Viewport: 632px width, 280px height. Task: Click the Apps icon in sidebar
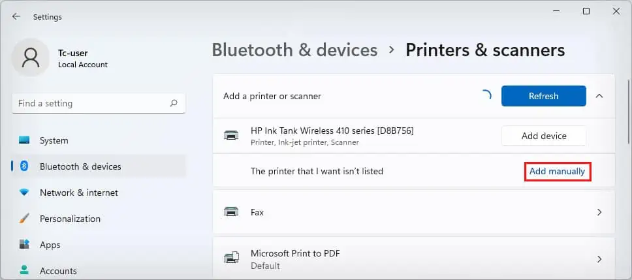point(25,245)
